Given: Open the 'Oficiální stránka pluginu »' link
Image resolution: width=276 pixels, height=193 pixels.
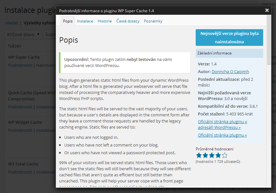Looking at the screenshot, I should (222, 135).
